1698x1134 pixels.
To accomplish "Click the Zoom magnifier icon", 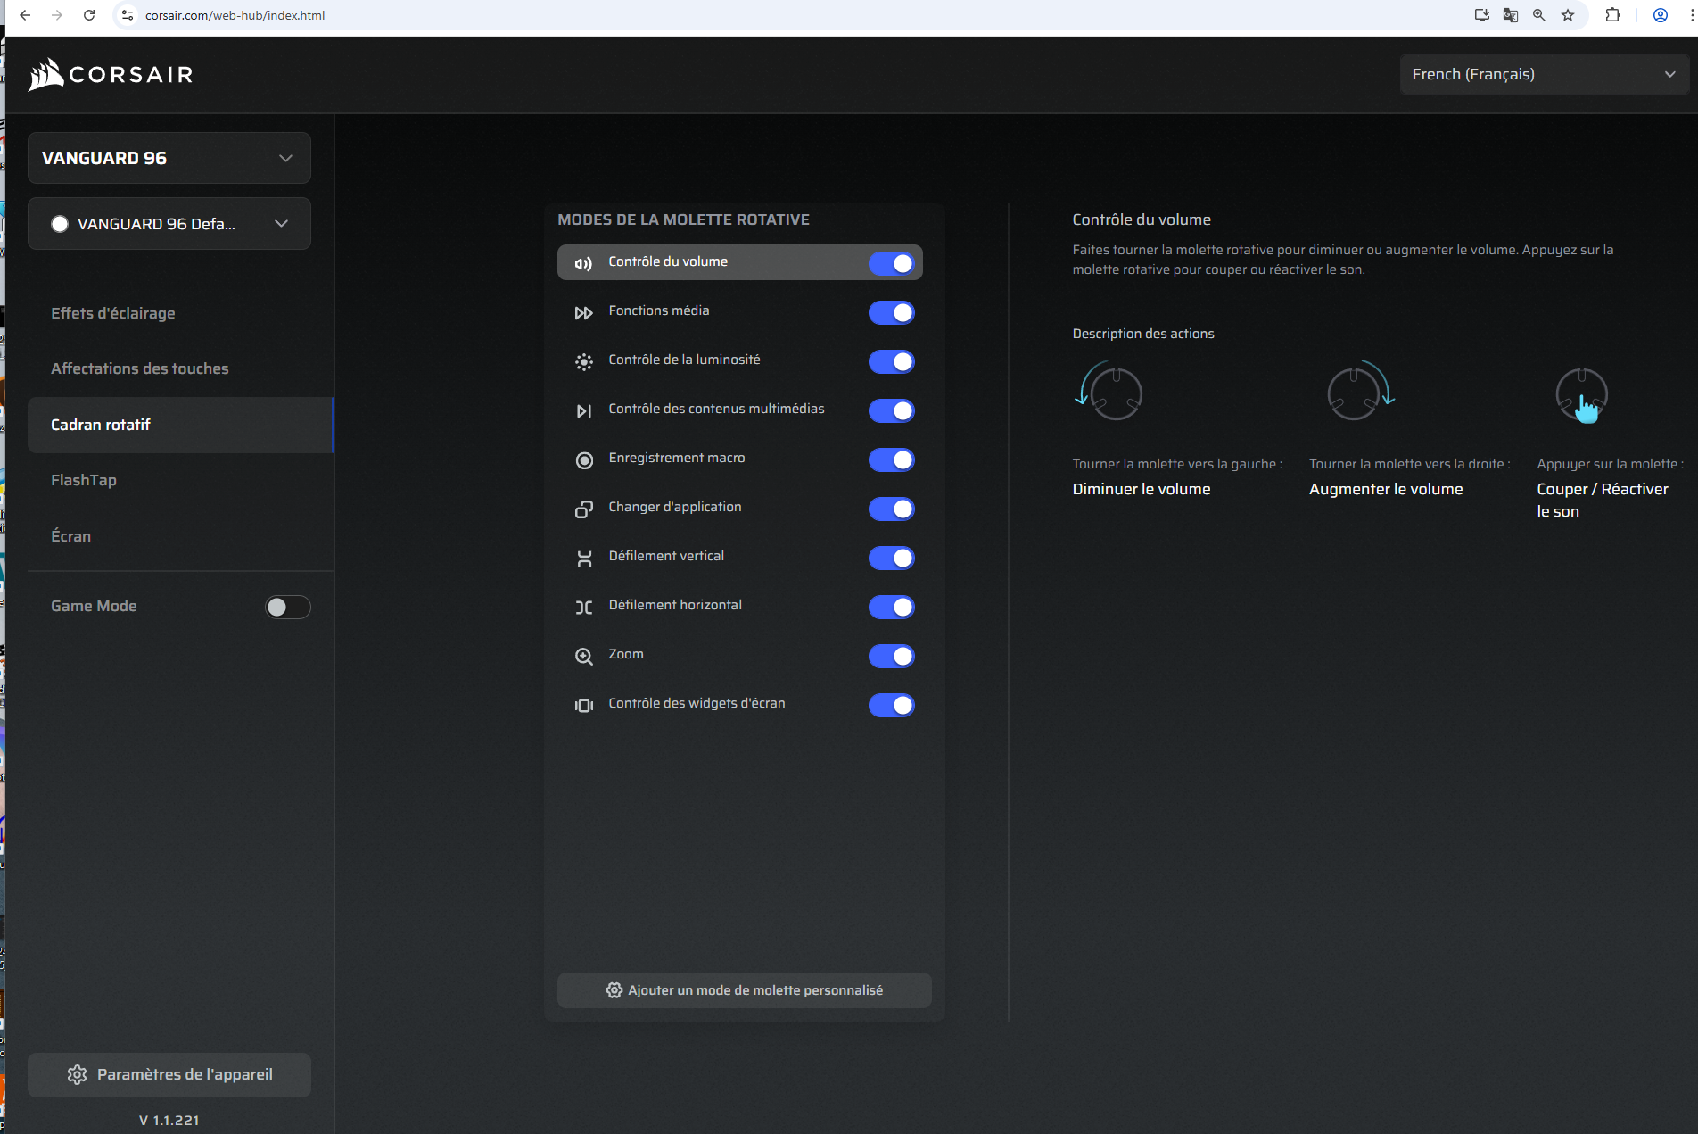I will (x=583, y=657).
